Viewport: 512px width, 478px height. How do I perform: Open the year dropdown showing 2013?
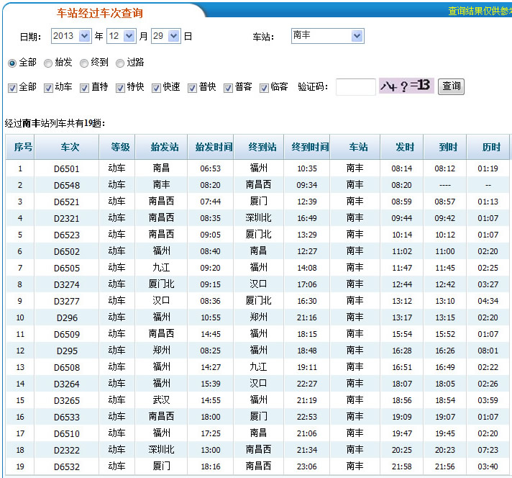pos(71,36)
